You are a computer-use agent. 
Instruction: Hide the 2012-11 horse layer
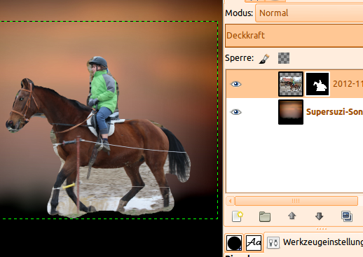pyautogui.click(x=236, y=84)
